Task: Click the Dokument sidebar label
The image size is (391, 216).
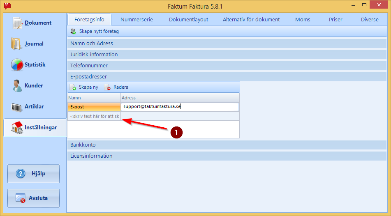Action: tap(38, 23)
